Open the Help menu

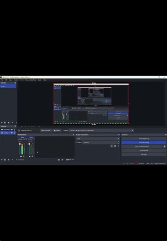(44, 80)
